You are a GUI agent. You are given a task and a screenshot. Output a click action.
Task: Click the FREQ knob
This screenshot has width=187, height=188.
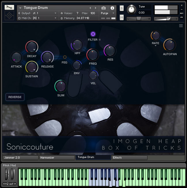pyautogui.click(x=92, y=55)
